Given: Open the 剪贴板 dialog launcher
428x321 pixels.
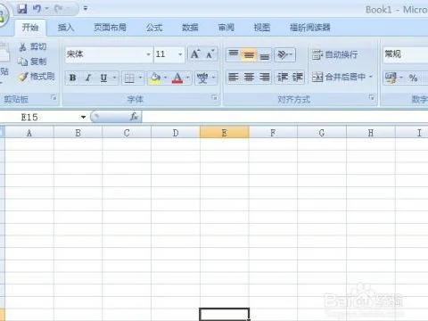Looking at the screenshot, I should (x=53, y=97).
